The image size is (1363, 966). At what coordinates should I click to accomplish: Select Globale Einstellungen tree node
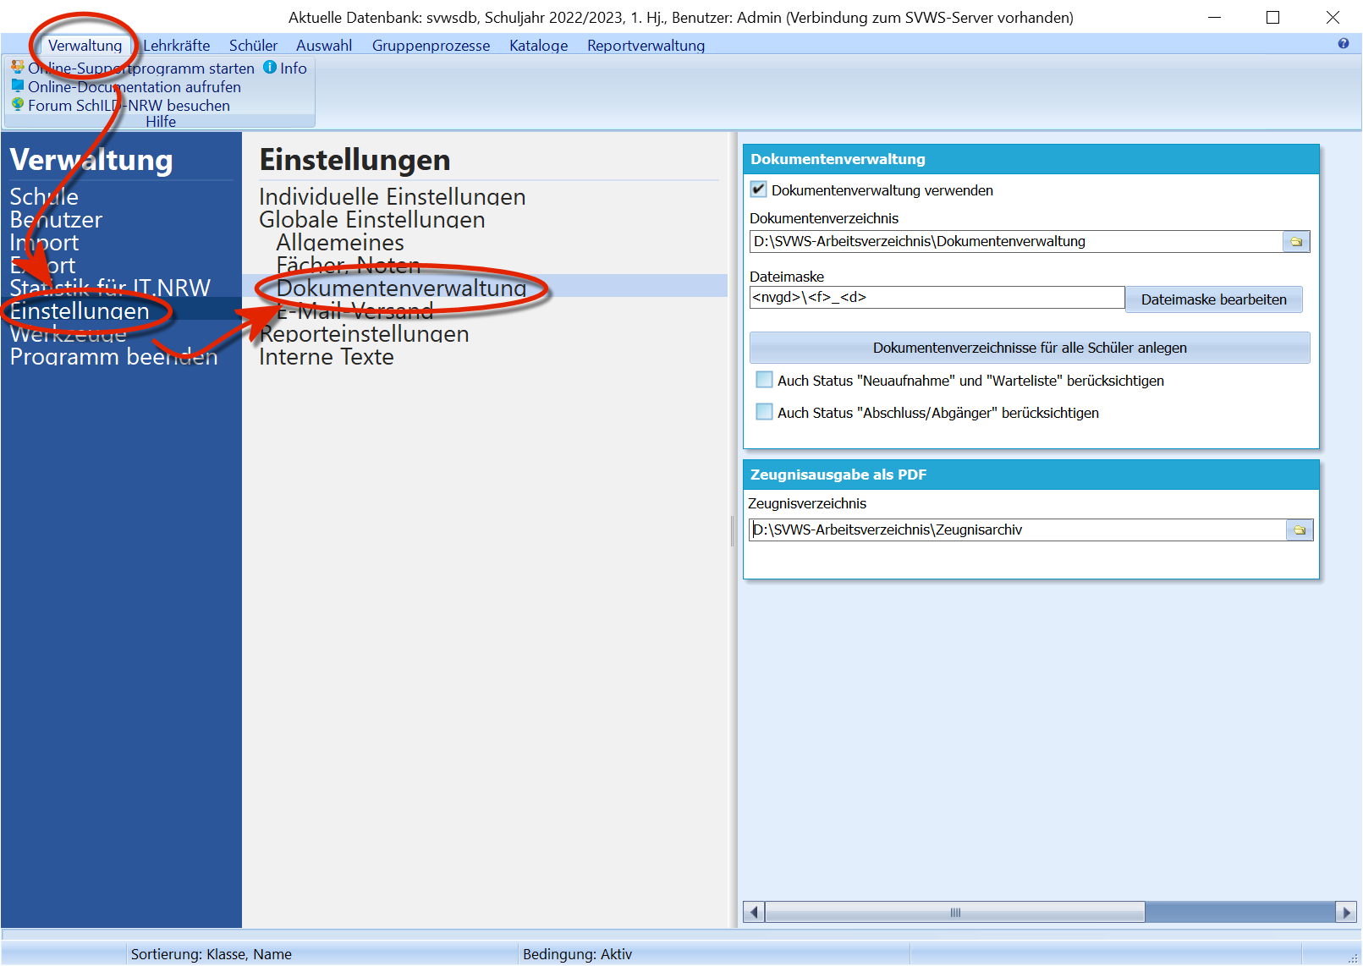[x=372, y=220]
